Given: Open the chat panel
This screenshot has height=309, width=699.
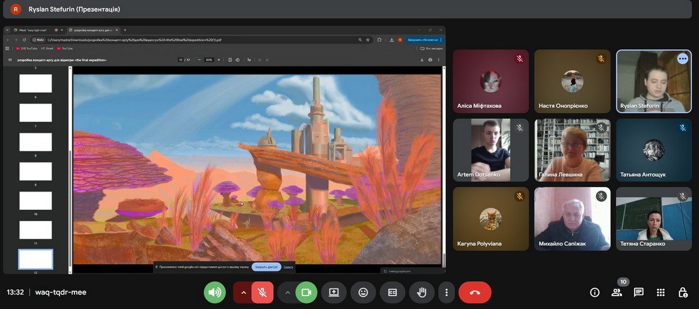Looking at the screenshot, I should point(638,293).
